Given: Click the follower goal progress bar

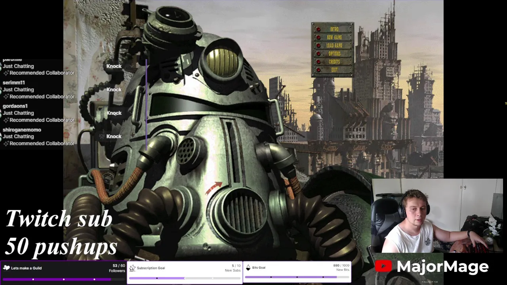Looking at the screenshot, I should click(x=63, y=279).
